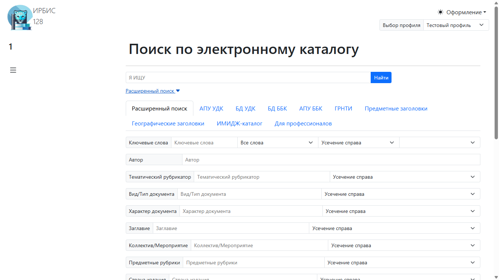Click the Ключевые слова input field
This screenshot has height=280, width=499.
204,143
